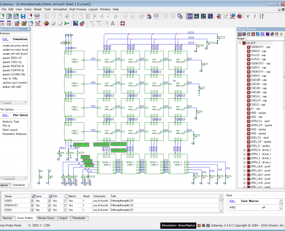Click the up arrow icon in Design Browser
This screenshot has height=231, width=285.
point(281,34)
